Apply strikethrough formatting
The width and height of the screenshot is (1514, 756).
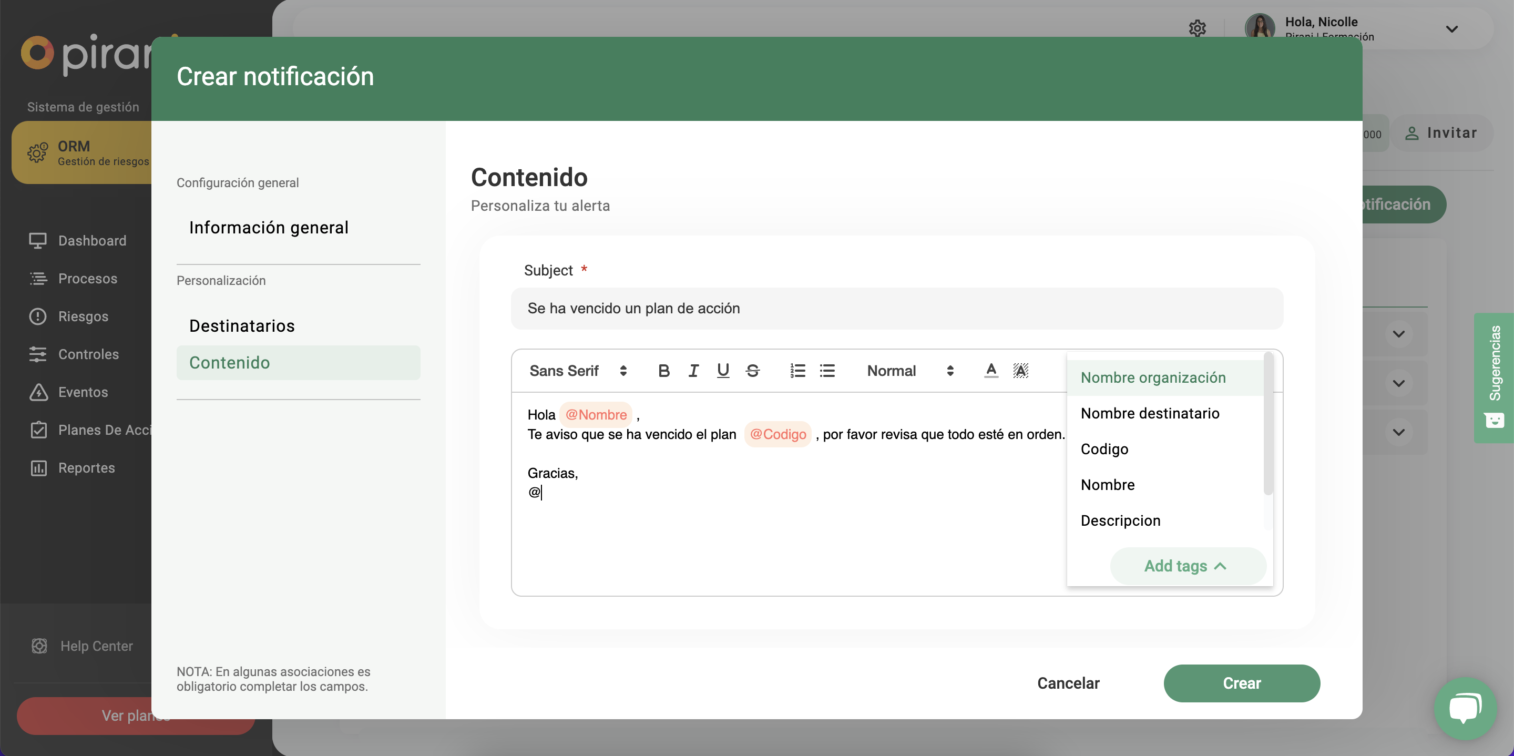coord(753,370)
